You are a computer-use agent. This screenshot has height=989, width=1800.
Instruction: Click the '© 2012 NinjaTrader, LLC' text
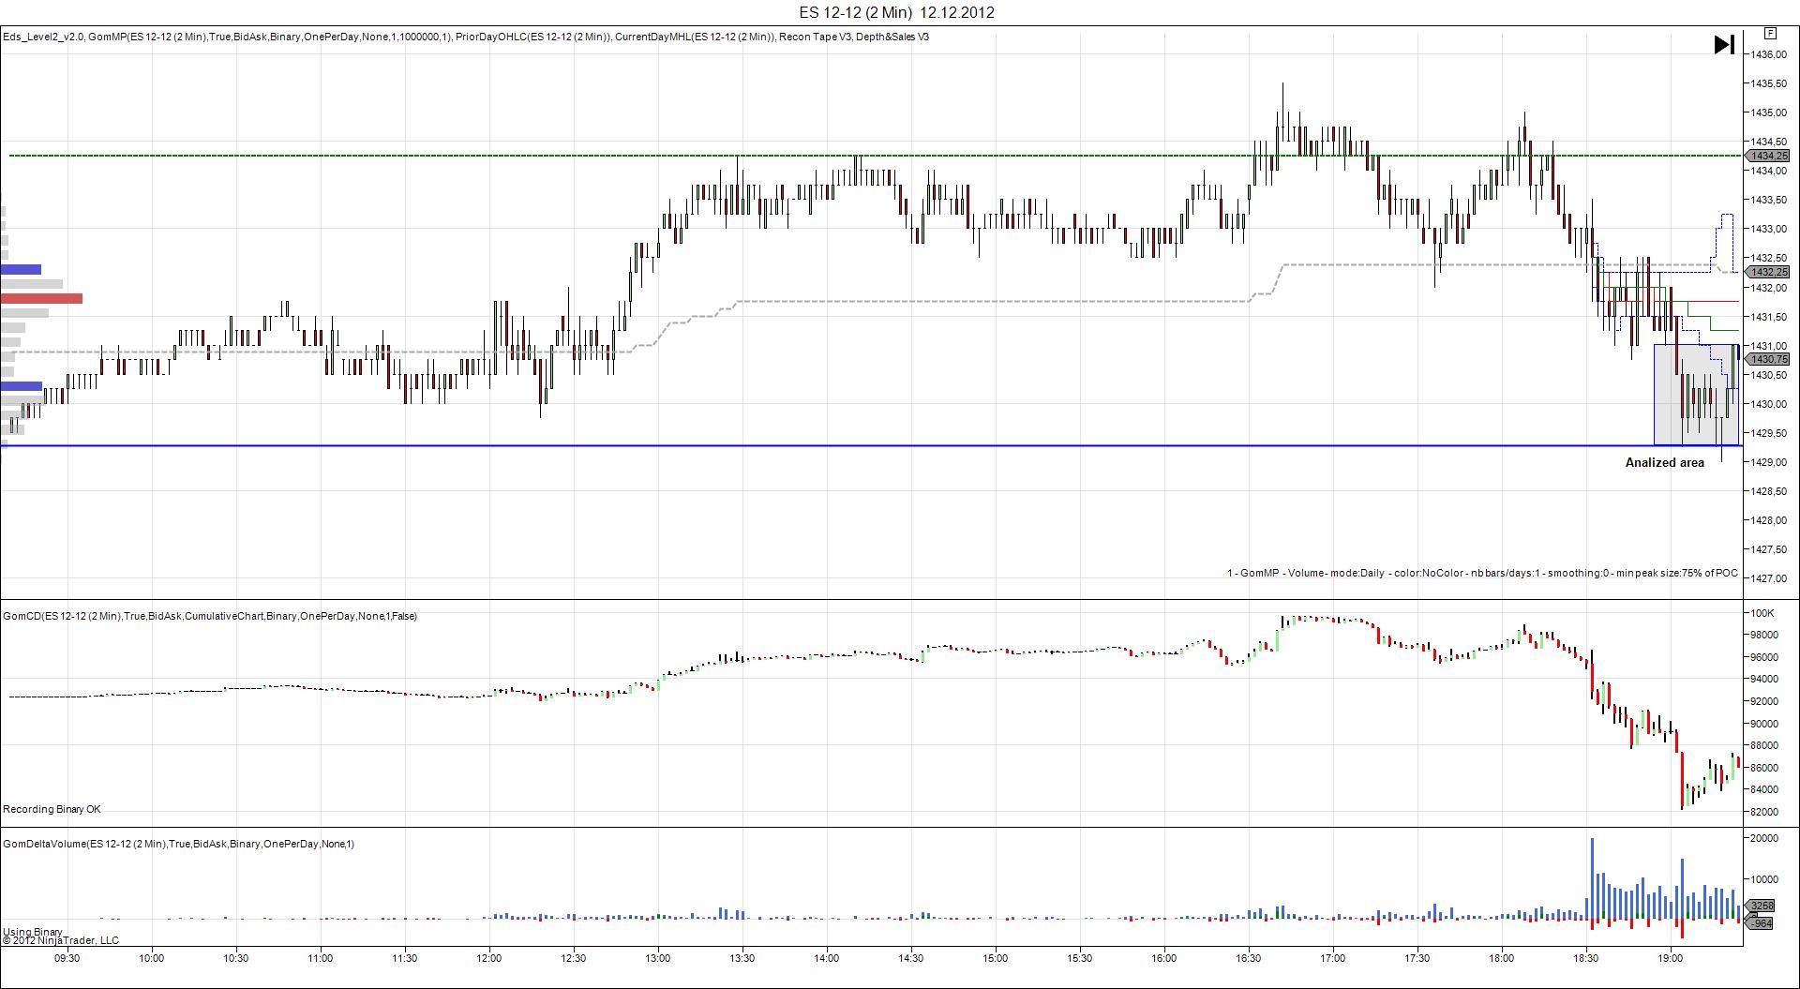pyautogui.click(x=61, y=940)
